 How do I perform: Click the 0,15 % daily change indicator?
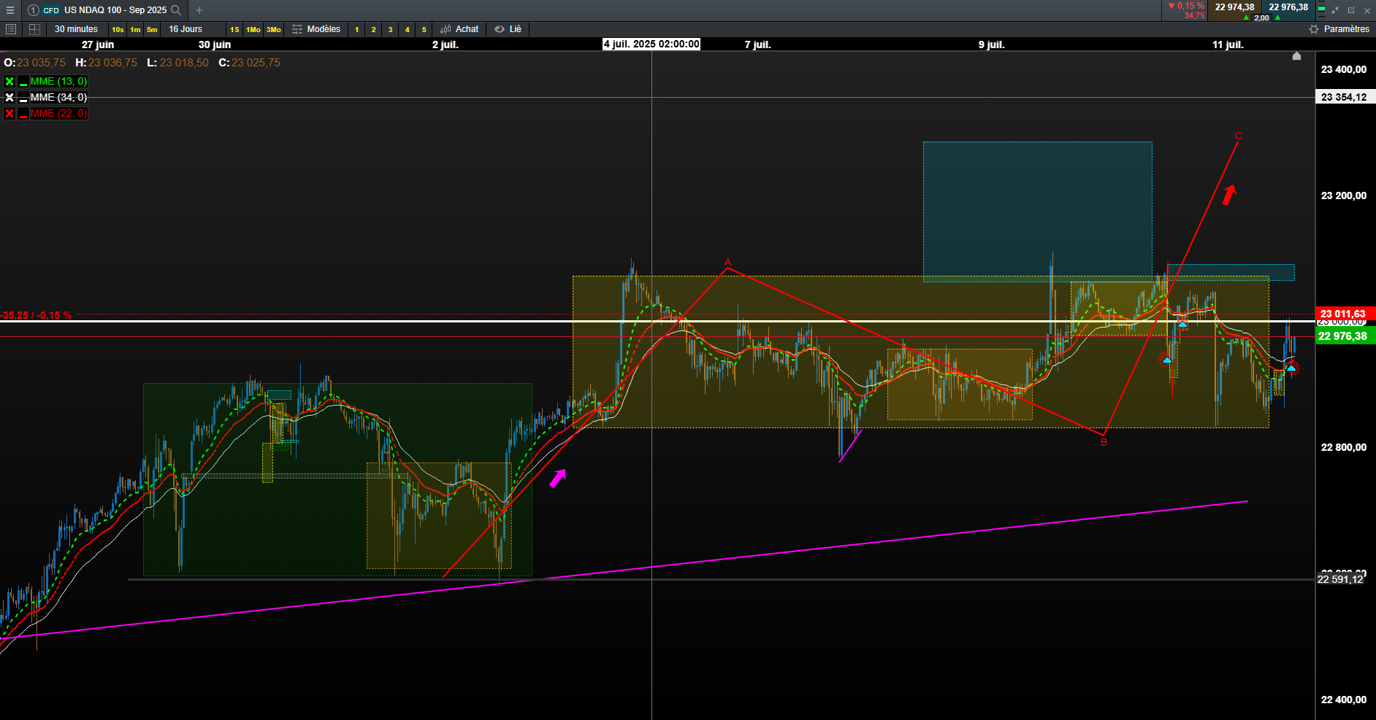(1186, 6)
